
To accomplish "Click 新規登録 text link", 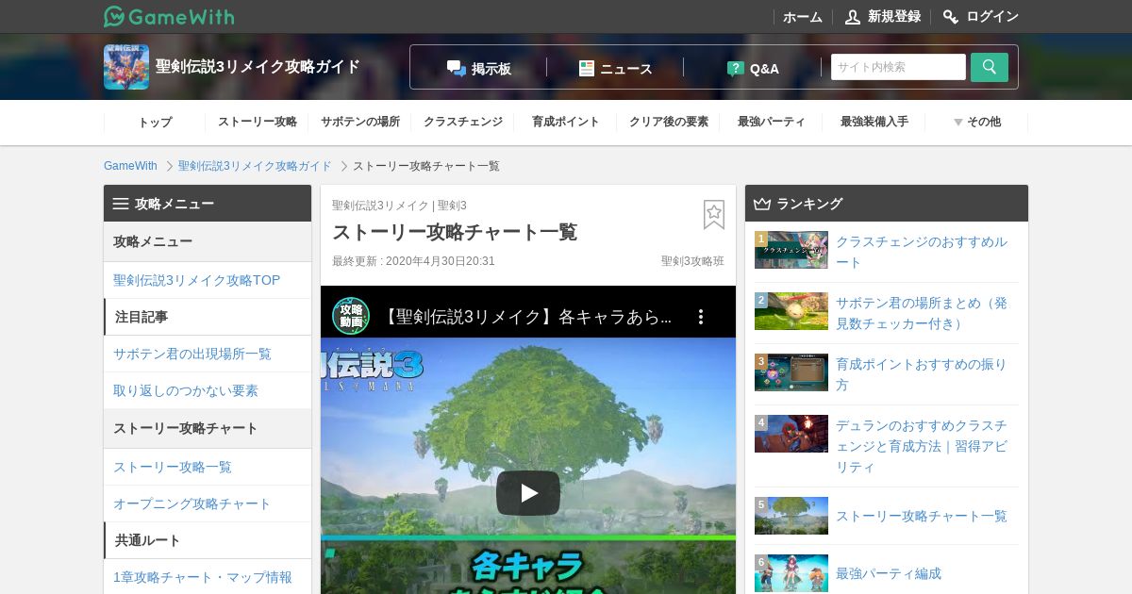I will click(x=894, y=17).
